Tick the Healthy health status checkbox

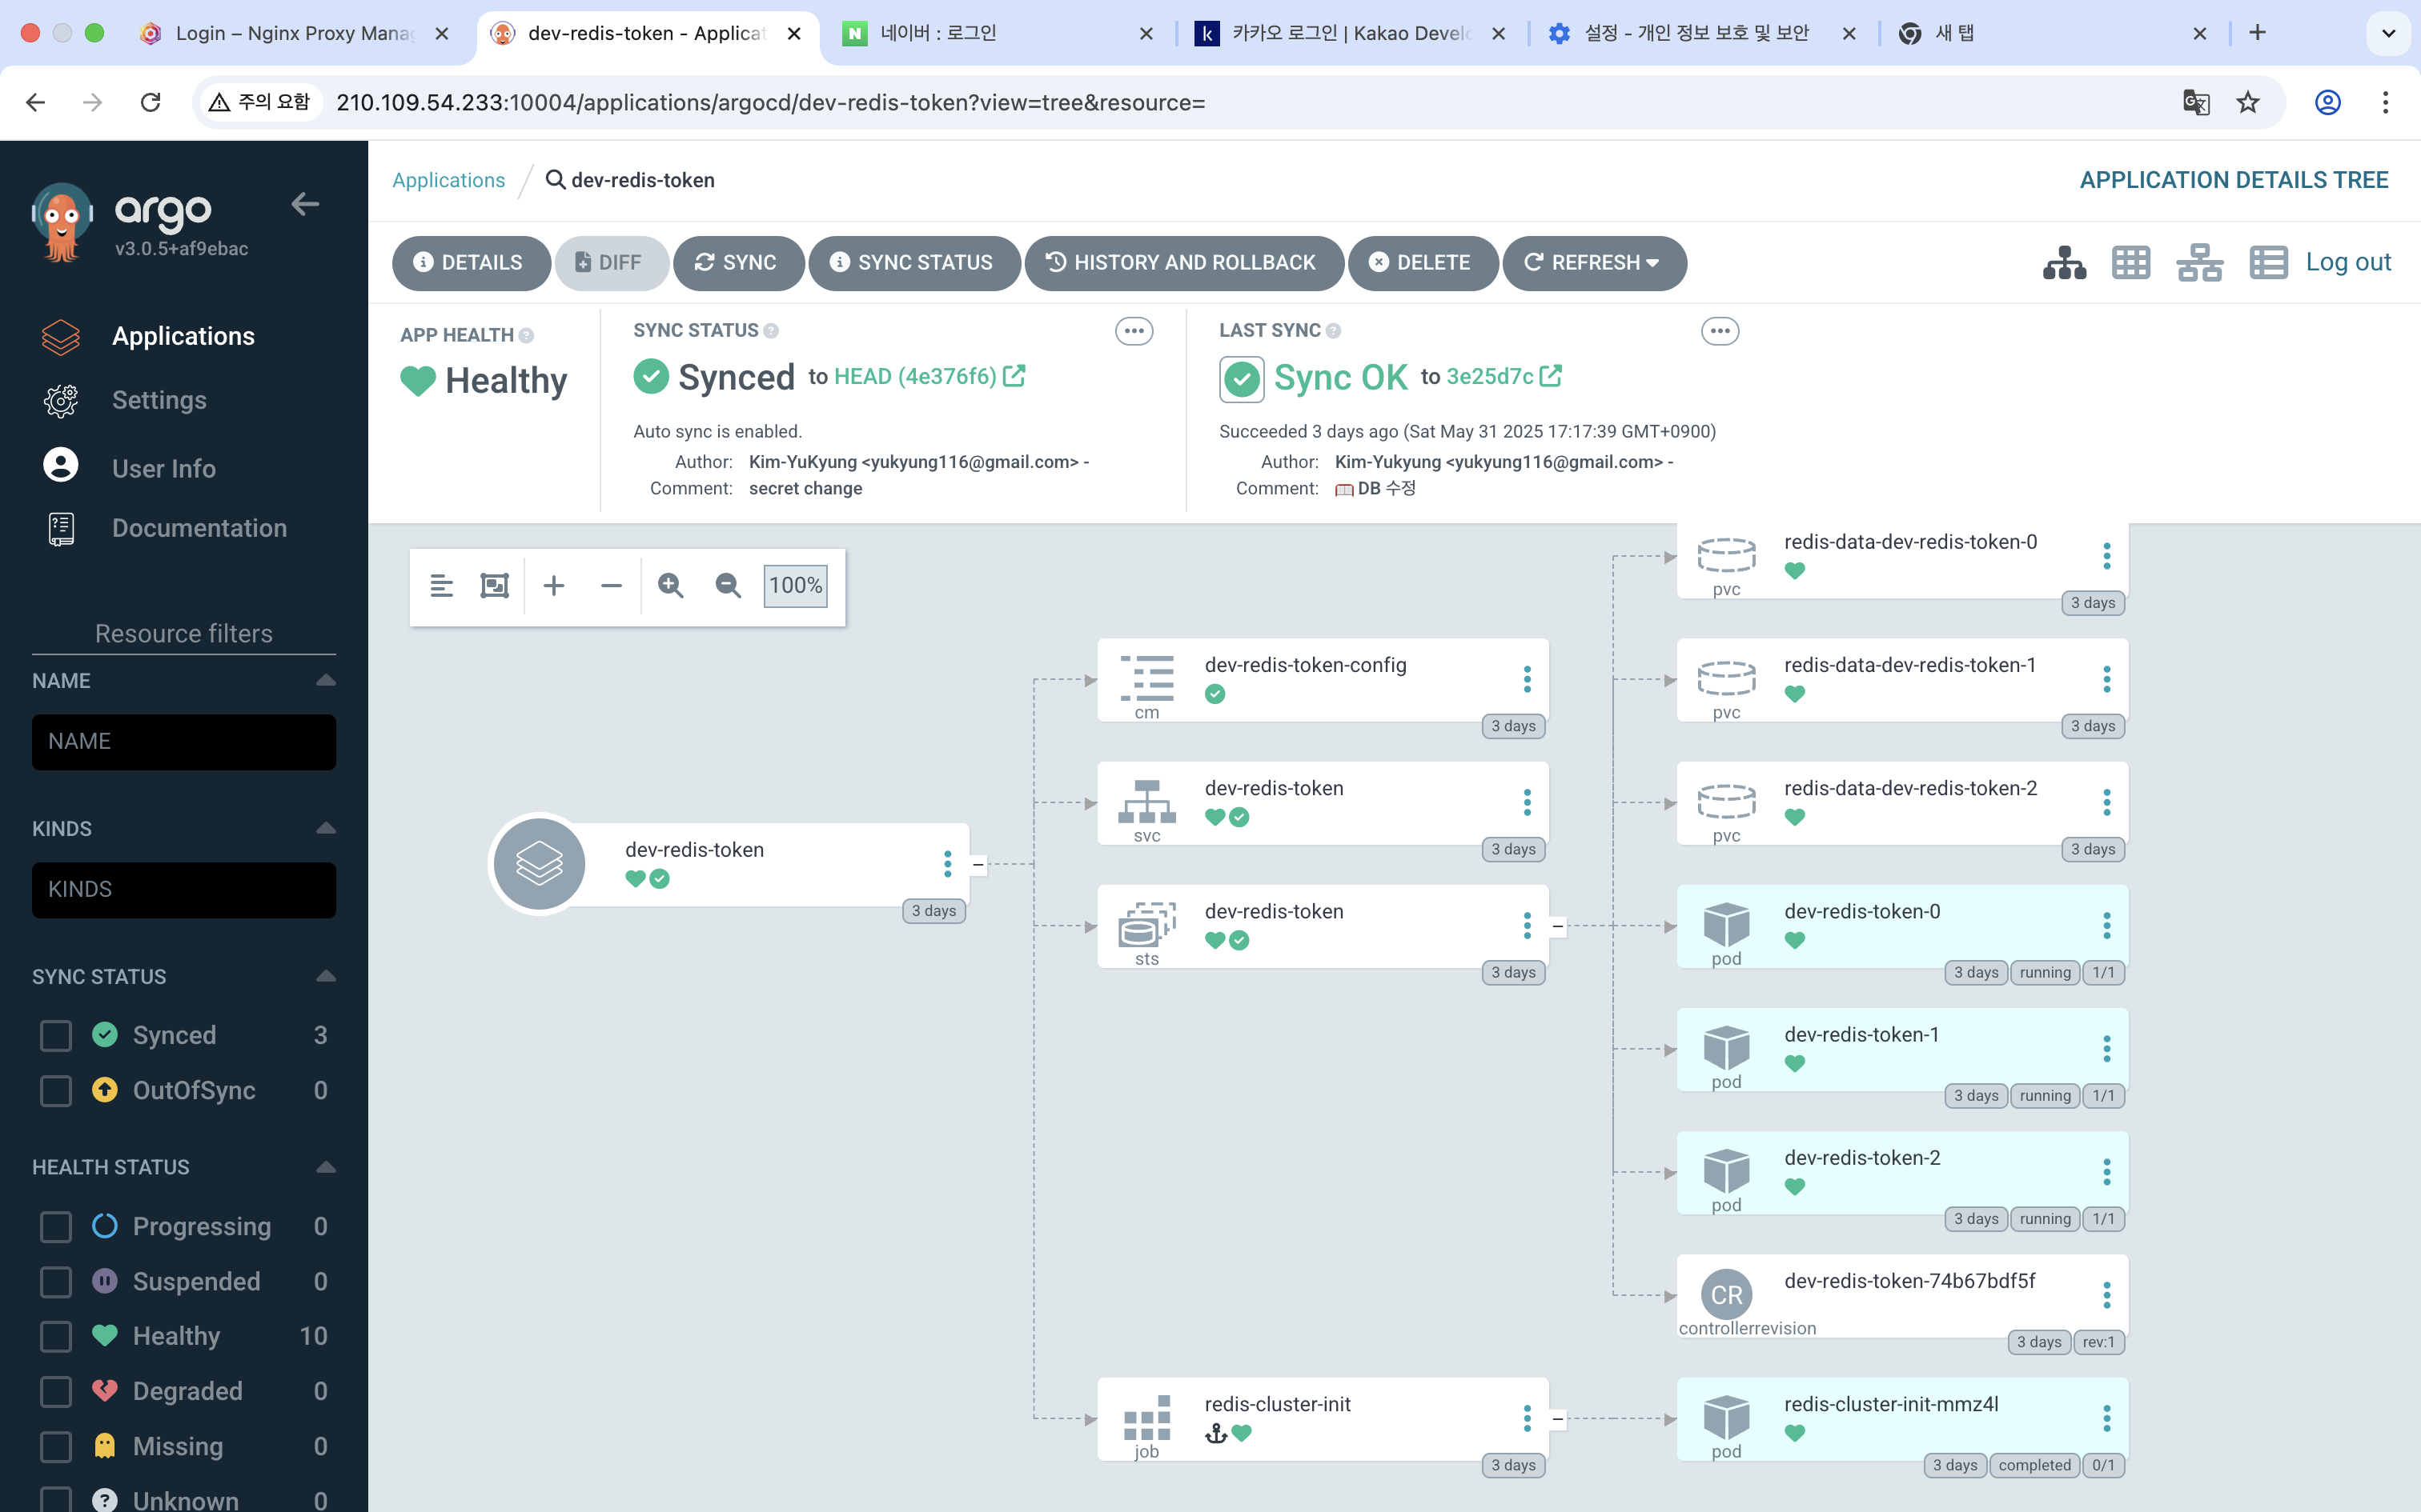point(56,1336)
